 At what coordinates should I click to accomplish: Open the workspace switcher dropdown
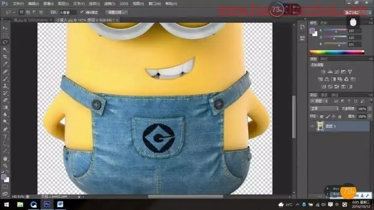pyautogui.click(x=358, y=12)
